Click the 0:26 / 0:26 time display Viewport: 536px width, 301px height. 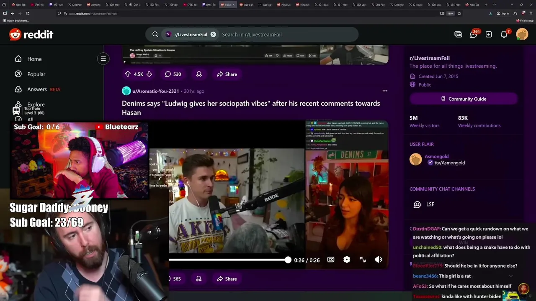coord(307,260)
